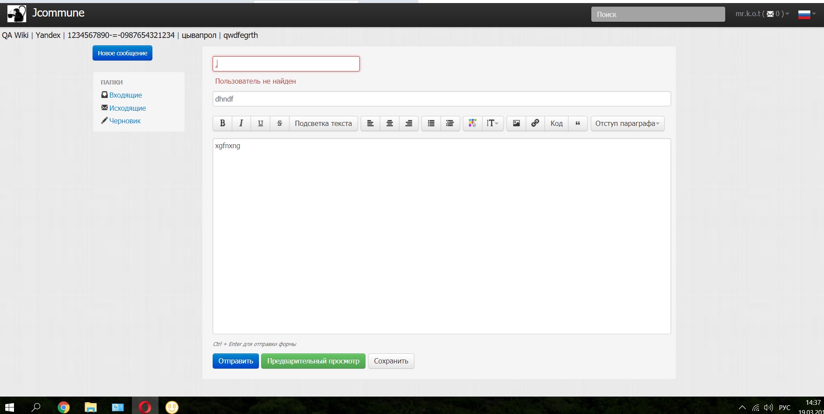Toggle bold formatting in the editor

coord(222,123)
